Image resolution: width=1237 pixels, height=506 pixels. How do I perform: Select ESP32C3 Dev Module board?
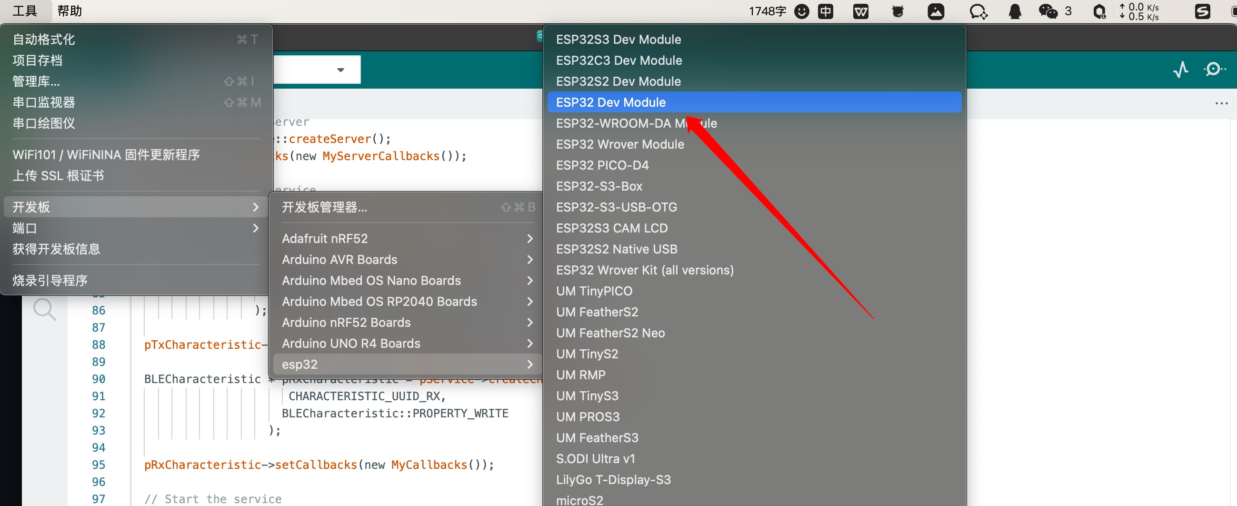[754, 60]
